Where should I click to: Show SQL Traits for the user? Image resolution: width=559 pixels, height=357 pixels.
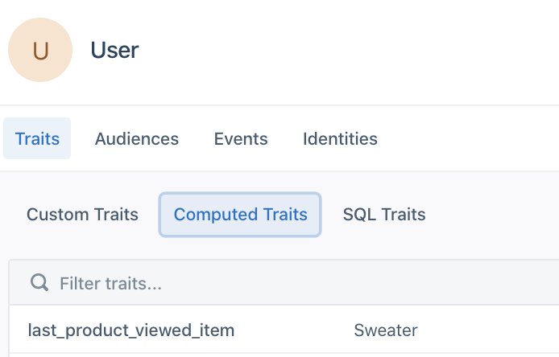384,215
